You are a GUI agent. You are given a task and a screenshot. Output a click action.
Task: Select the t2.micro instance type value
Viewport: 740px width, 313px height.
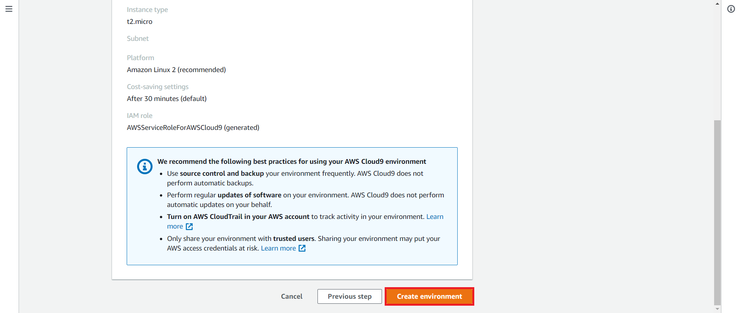(x=139, y=22)
